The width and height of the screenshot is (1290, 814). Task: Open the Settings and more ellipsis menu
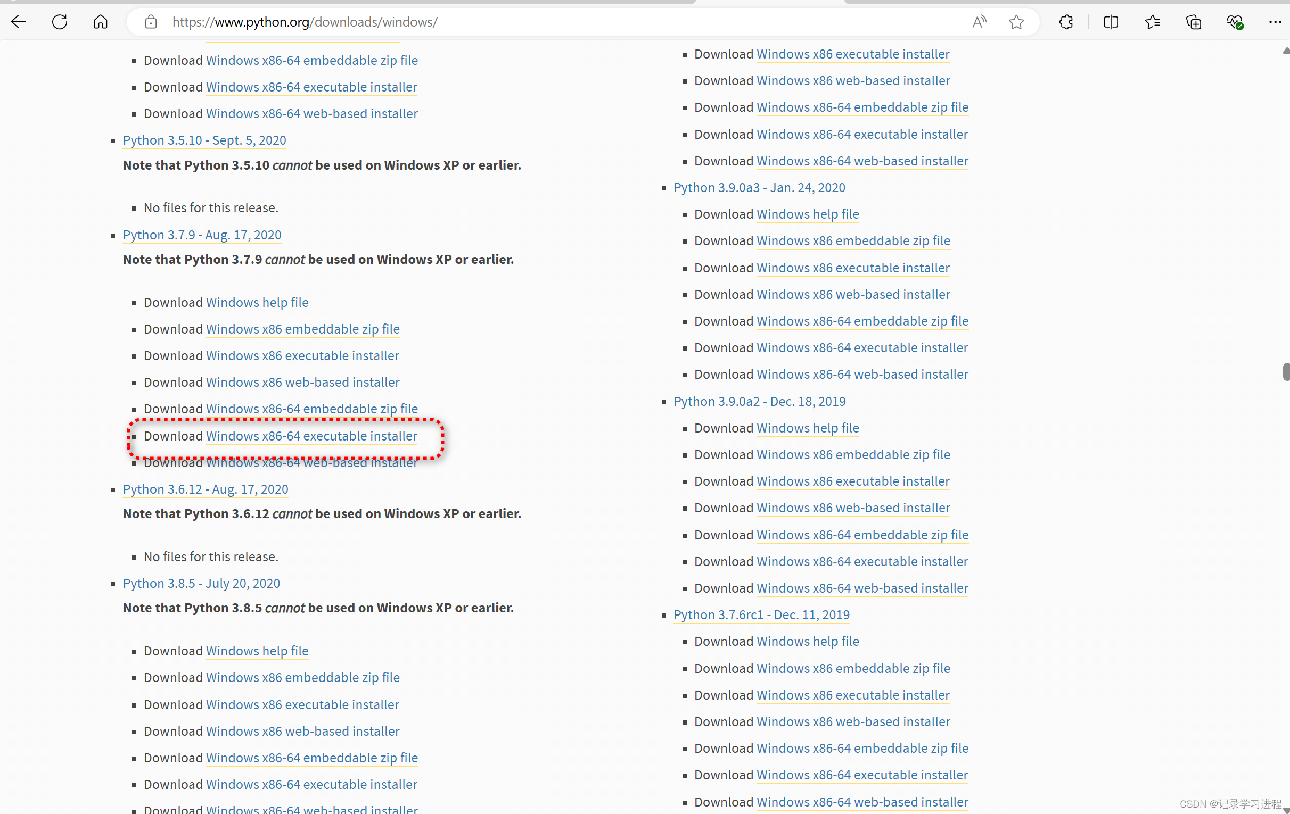[1275, 22]
